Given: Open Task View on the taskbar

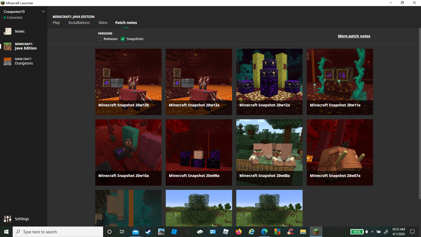Looking at the screenshot, I should coord(122,232).
